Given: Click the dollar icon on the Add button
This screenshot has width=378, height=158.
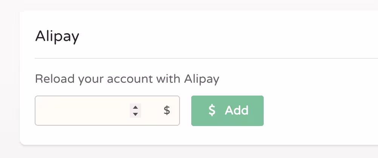Looking at the screenshot, I should tap(212, 110).
